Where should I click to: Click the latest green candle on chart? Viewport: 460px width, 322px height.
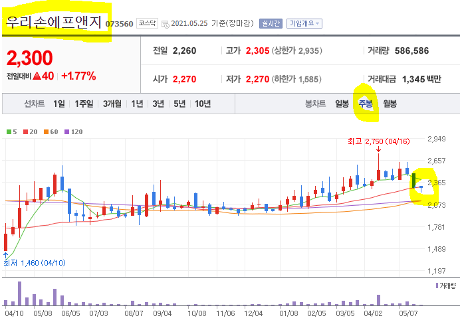pos(413,181)
